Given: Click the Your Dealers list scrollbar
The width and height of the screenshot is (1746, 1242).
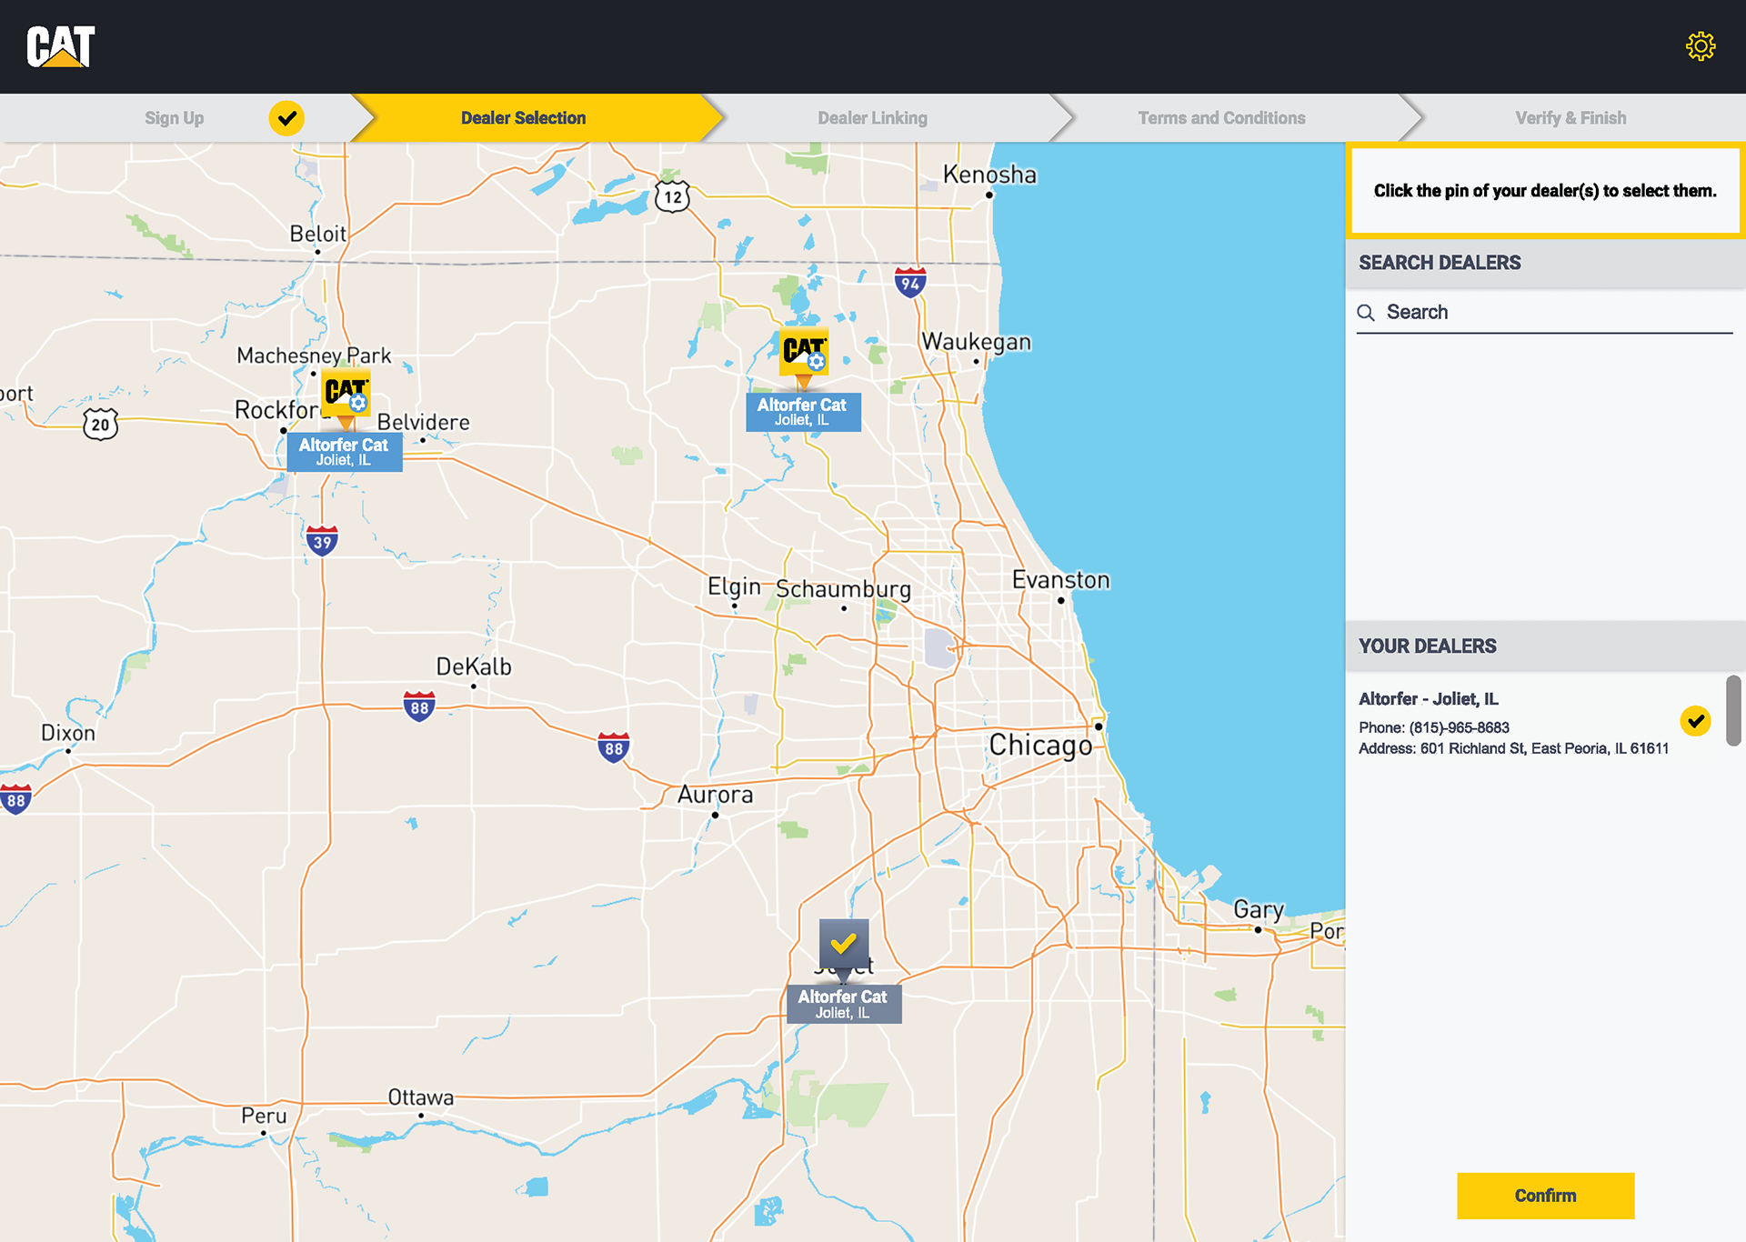Looking at the screenshot, I should [1733, 710].
